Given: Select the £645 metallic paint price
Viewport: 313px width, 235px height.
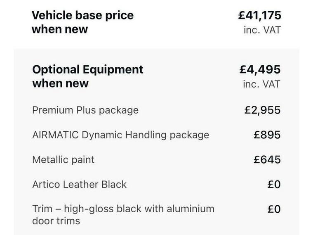Looking at the screenshot, I should 267,160.
